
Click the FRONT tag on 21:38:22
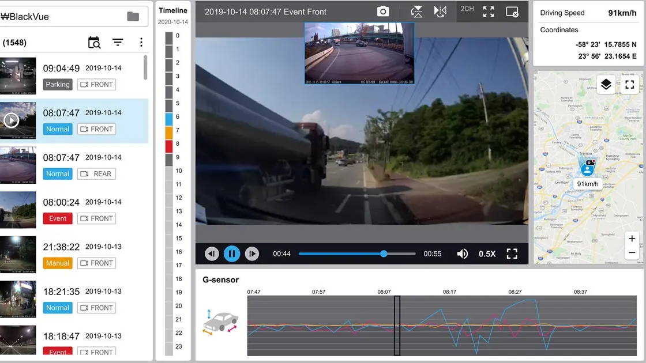click(96, 263)
